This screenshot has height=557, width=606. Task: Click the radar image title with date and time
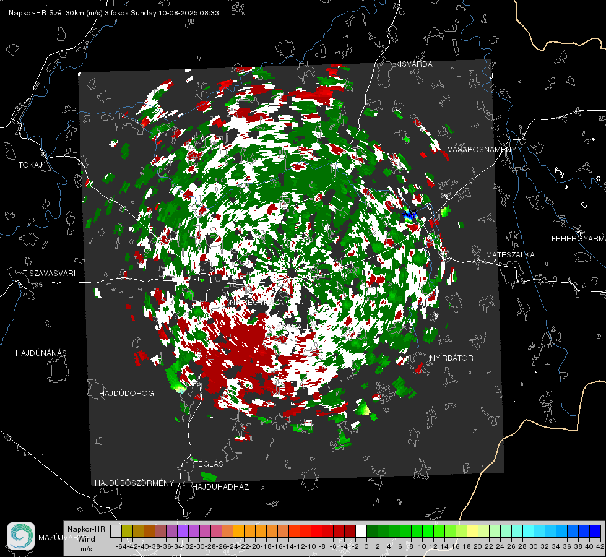114,13
